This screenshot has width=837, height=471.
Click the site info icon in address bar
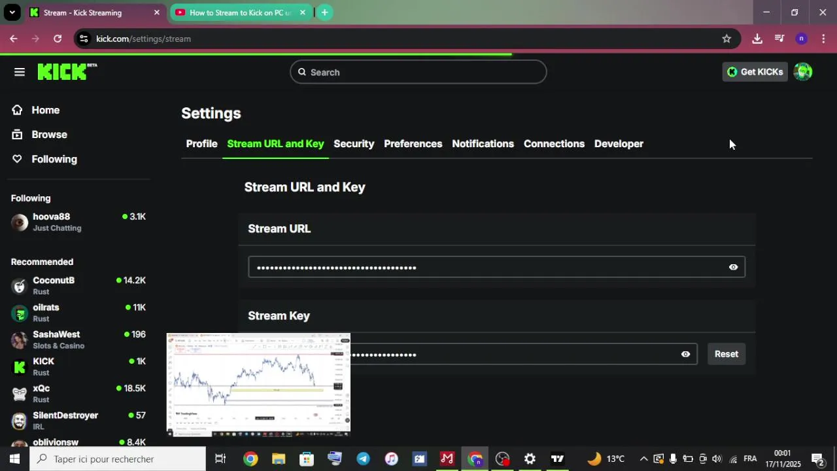(x=83, y=39)
